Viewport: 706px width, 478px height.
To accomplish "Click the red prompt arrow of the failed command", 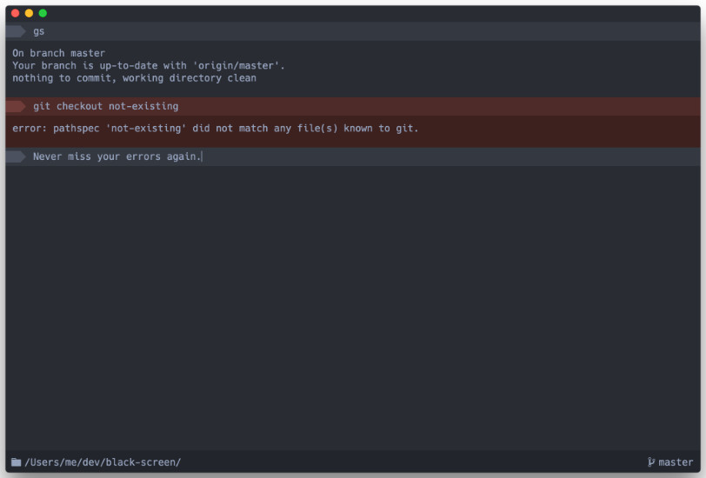I will (x=16, y=106).
